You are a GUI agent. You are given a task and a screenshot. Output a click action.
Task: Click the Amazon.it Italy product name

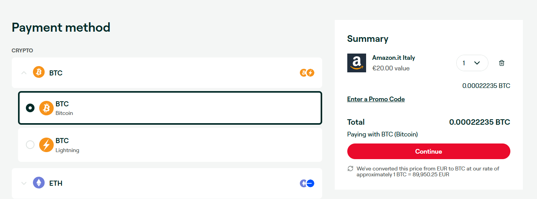[x=394, y=57]
